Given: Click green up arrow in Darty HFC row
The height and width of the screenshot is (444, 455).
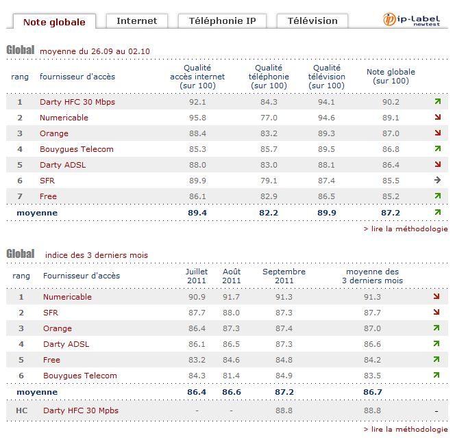Looking at the screenshot, I should click(x=437, y=102).
